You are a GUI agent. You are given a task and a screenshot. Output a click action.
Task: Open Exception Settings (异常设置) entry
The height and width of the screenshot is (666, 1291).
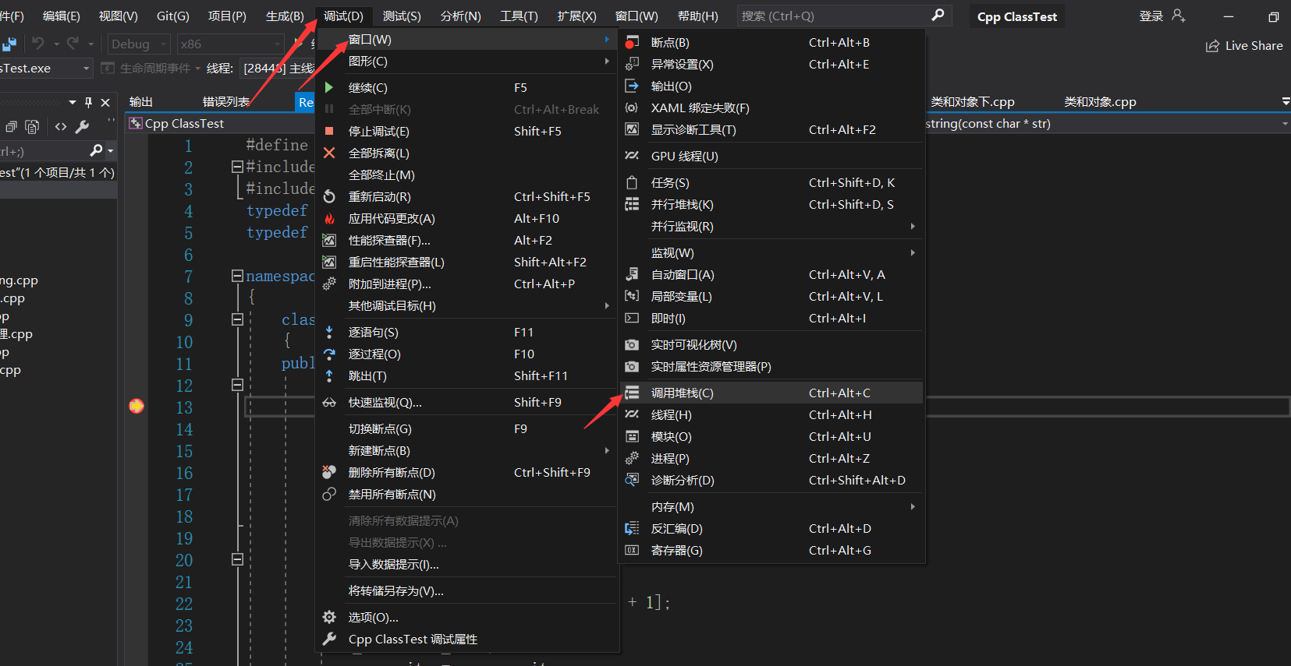[772, 65]
